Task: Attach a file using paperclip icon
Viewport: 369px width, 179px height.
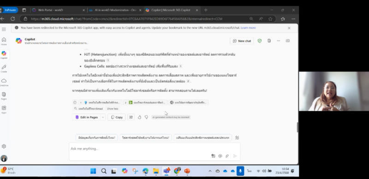Action: [227, 156]
